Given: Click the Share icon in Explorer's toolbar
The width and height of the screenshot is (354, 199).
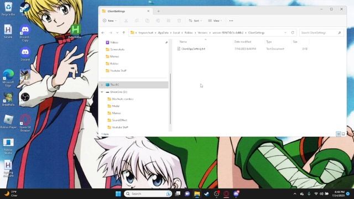Looking at the screenshot, I should [x=168, y=21].
